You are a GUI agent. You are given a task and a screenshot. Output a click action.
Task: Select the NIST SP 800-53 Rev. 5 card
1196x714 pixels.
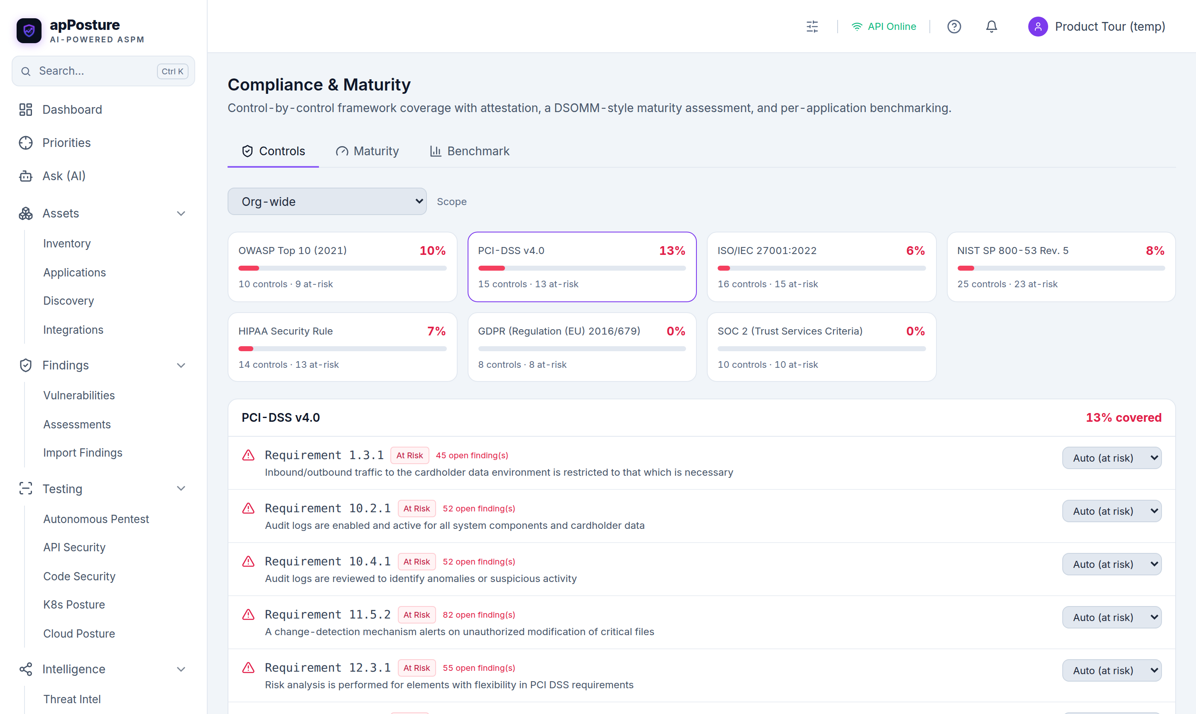click(x=1061, y=267)
